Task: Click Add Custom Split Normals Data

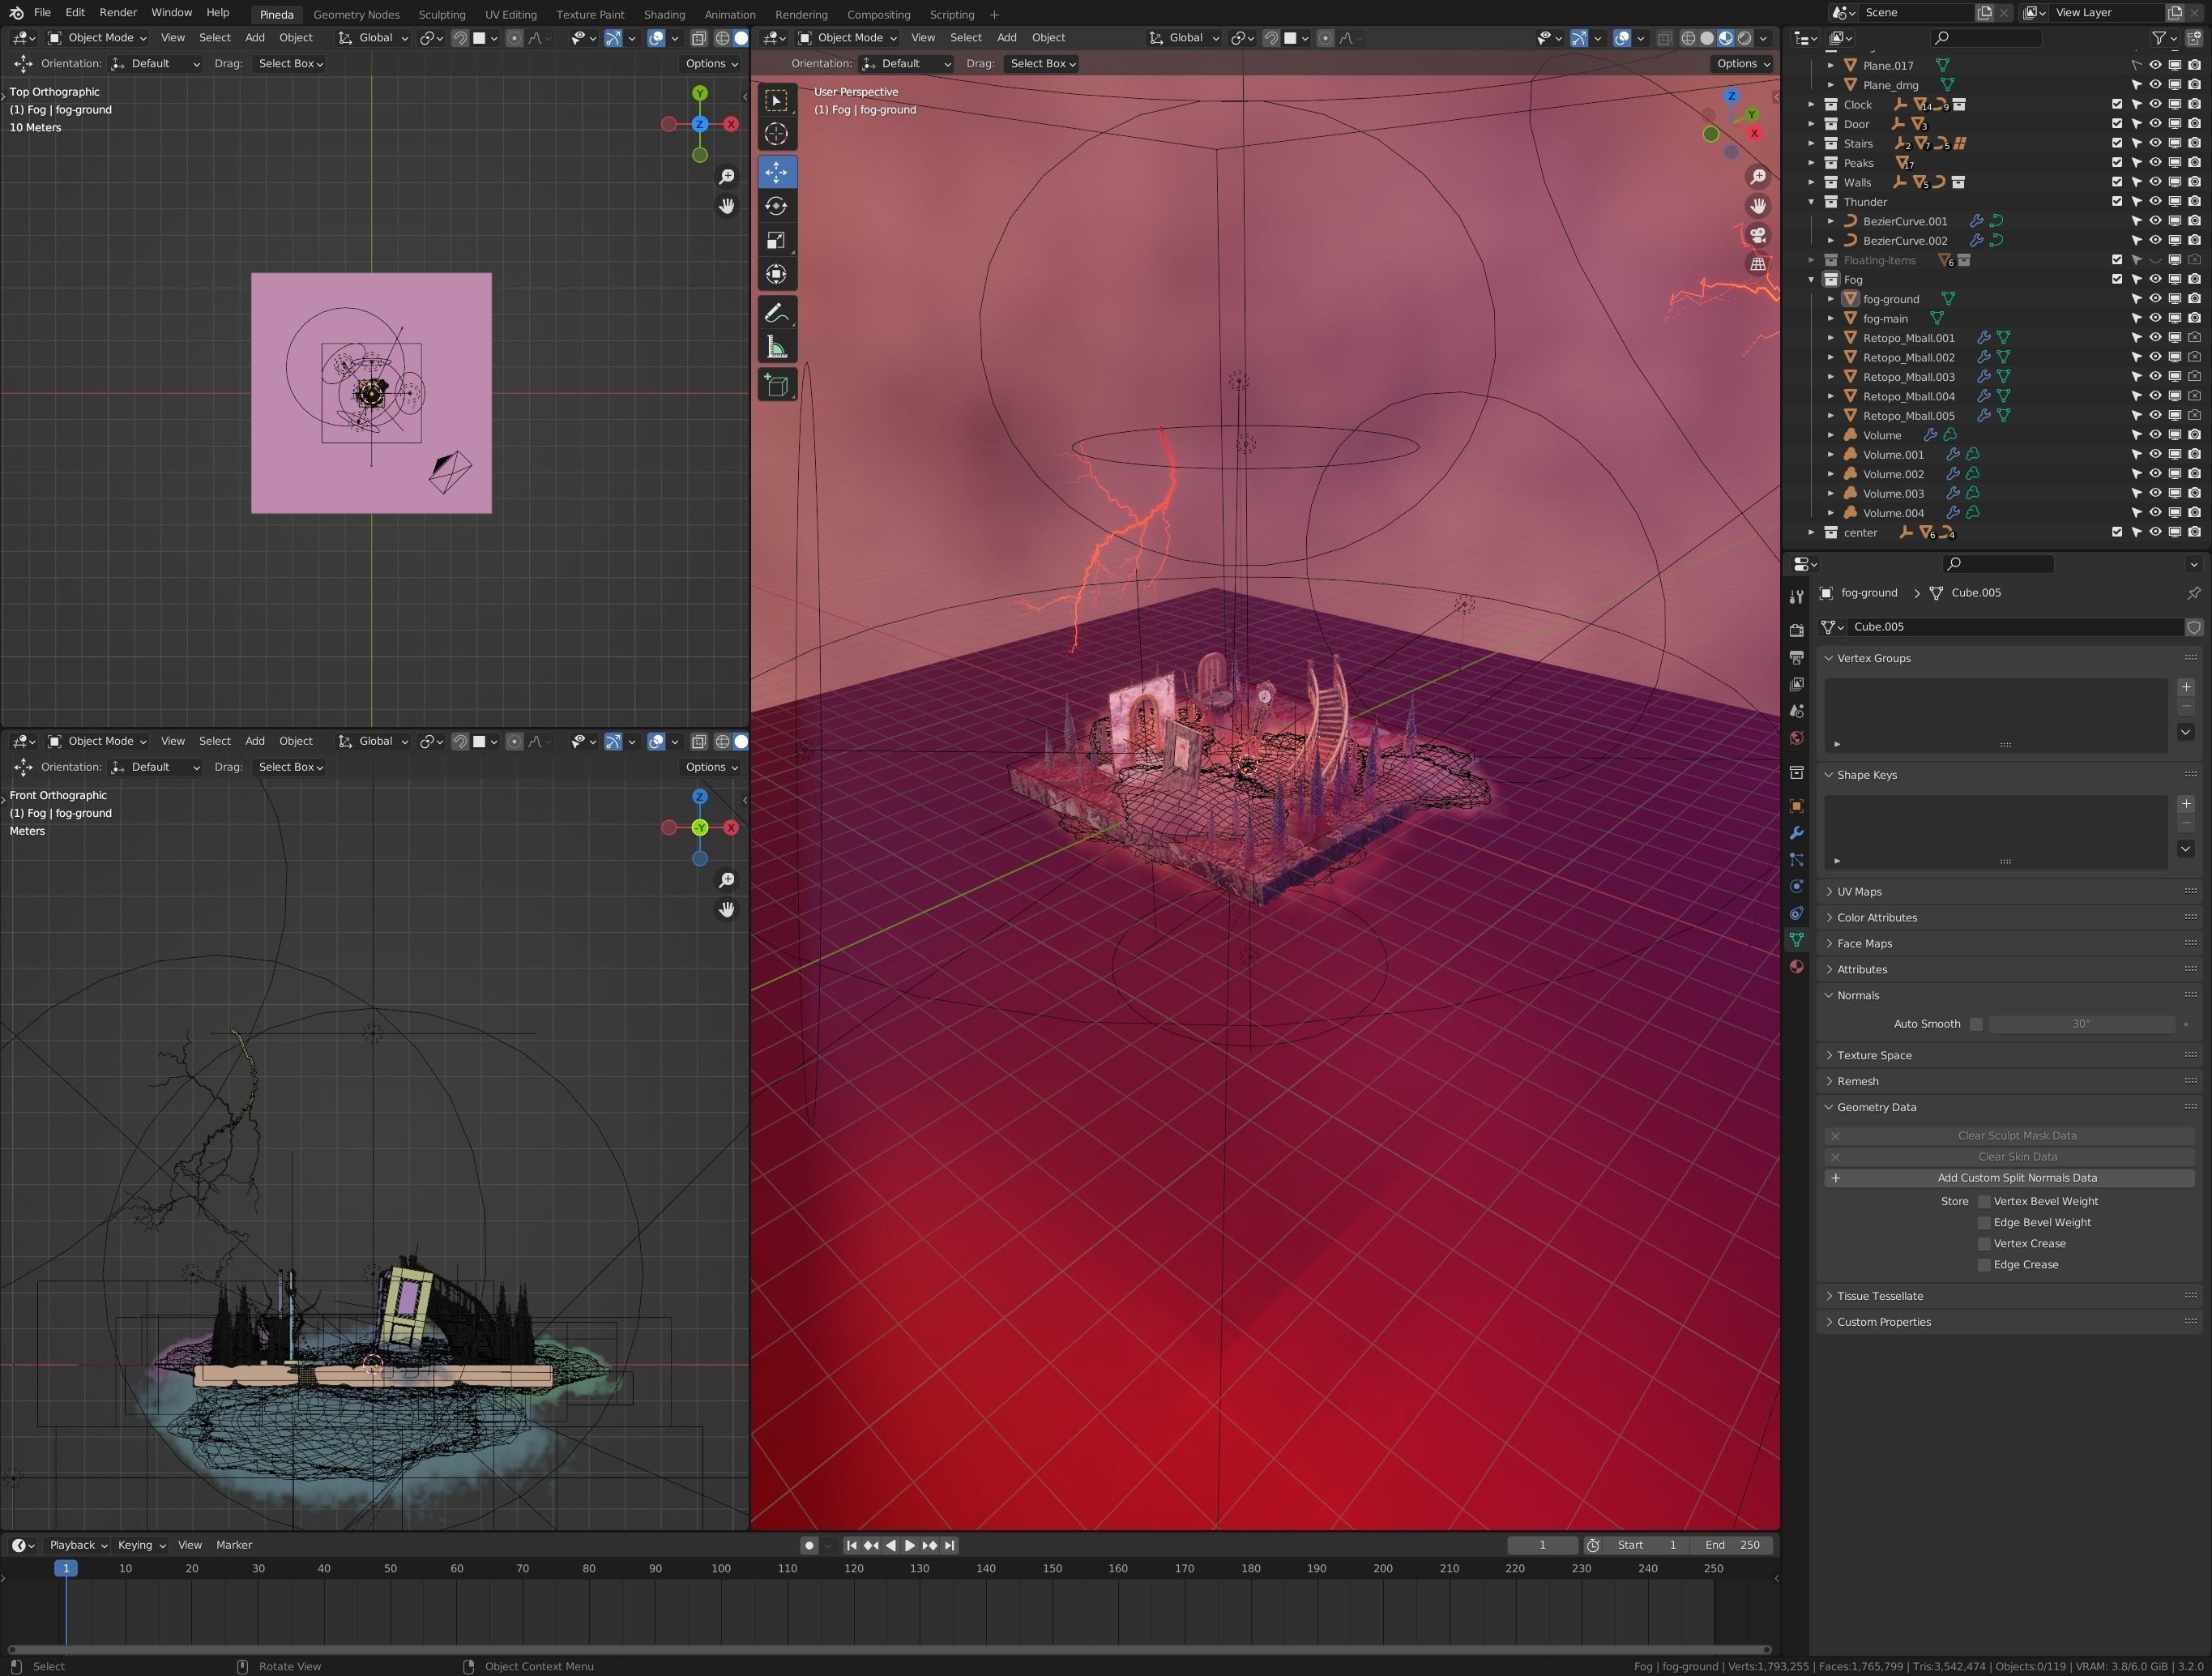Action: point(2016,1178)
